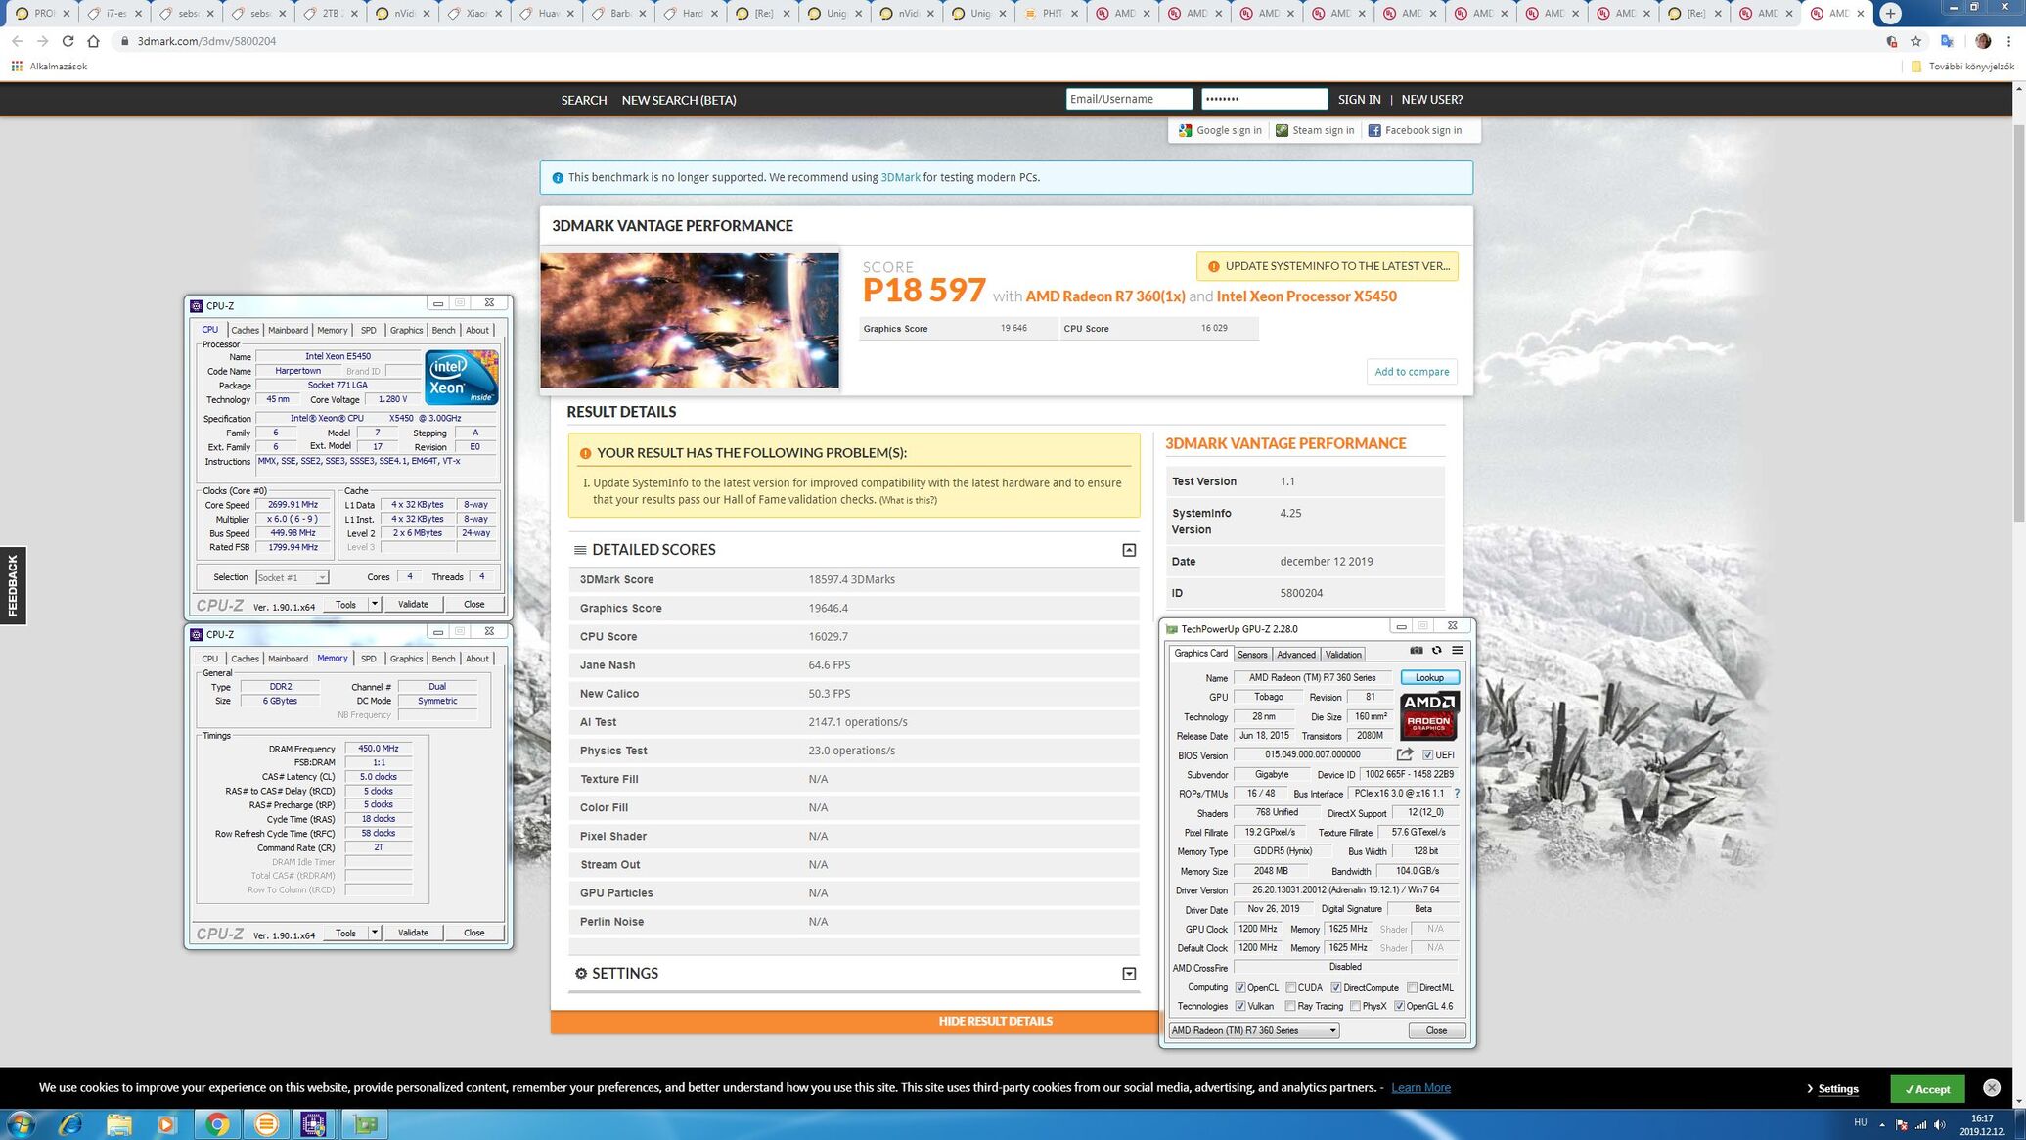Open NEW SEARCH (BETA) in site navigation
Screen dimensions: 2026x1140
679,100
